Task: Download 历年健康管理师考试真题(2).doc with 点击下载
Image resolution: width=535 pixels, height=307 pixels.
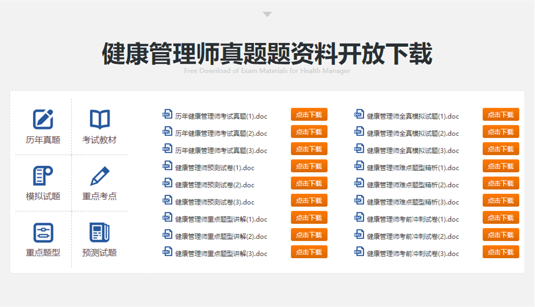Action: coord(309,132)
